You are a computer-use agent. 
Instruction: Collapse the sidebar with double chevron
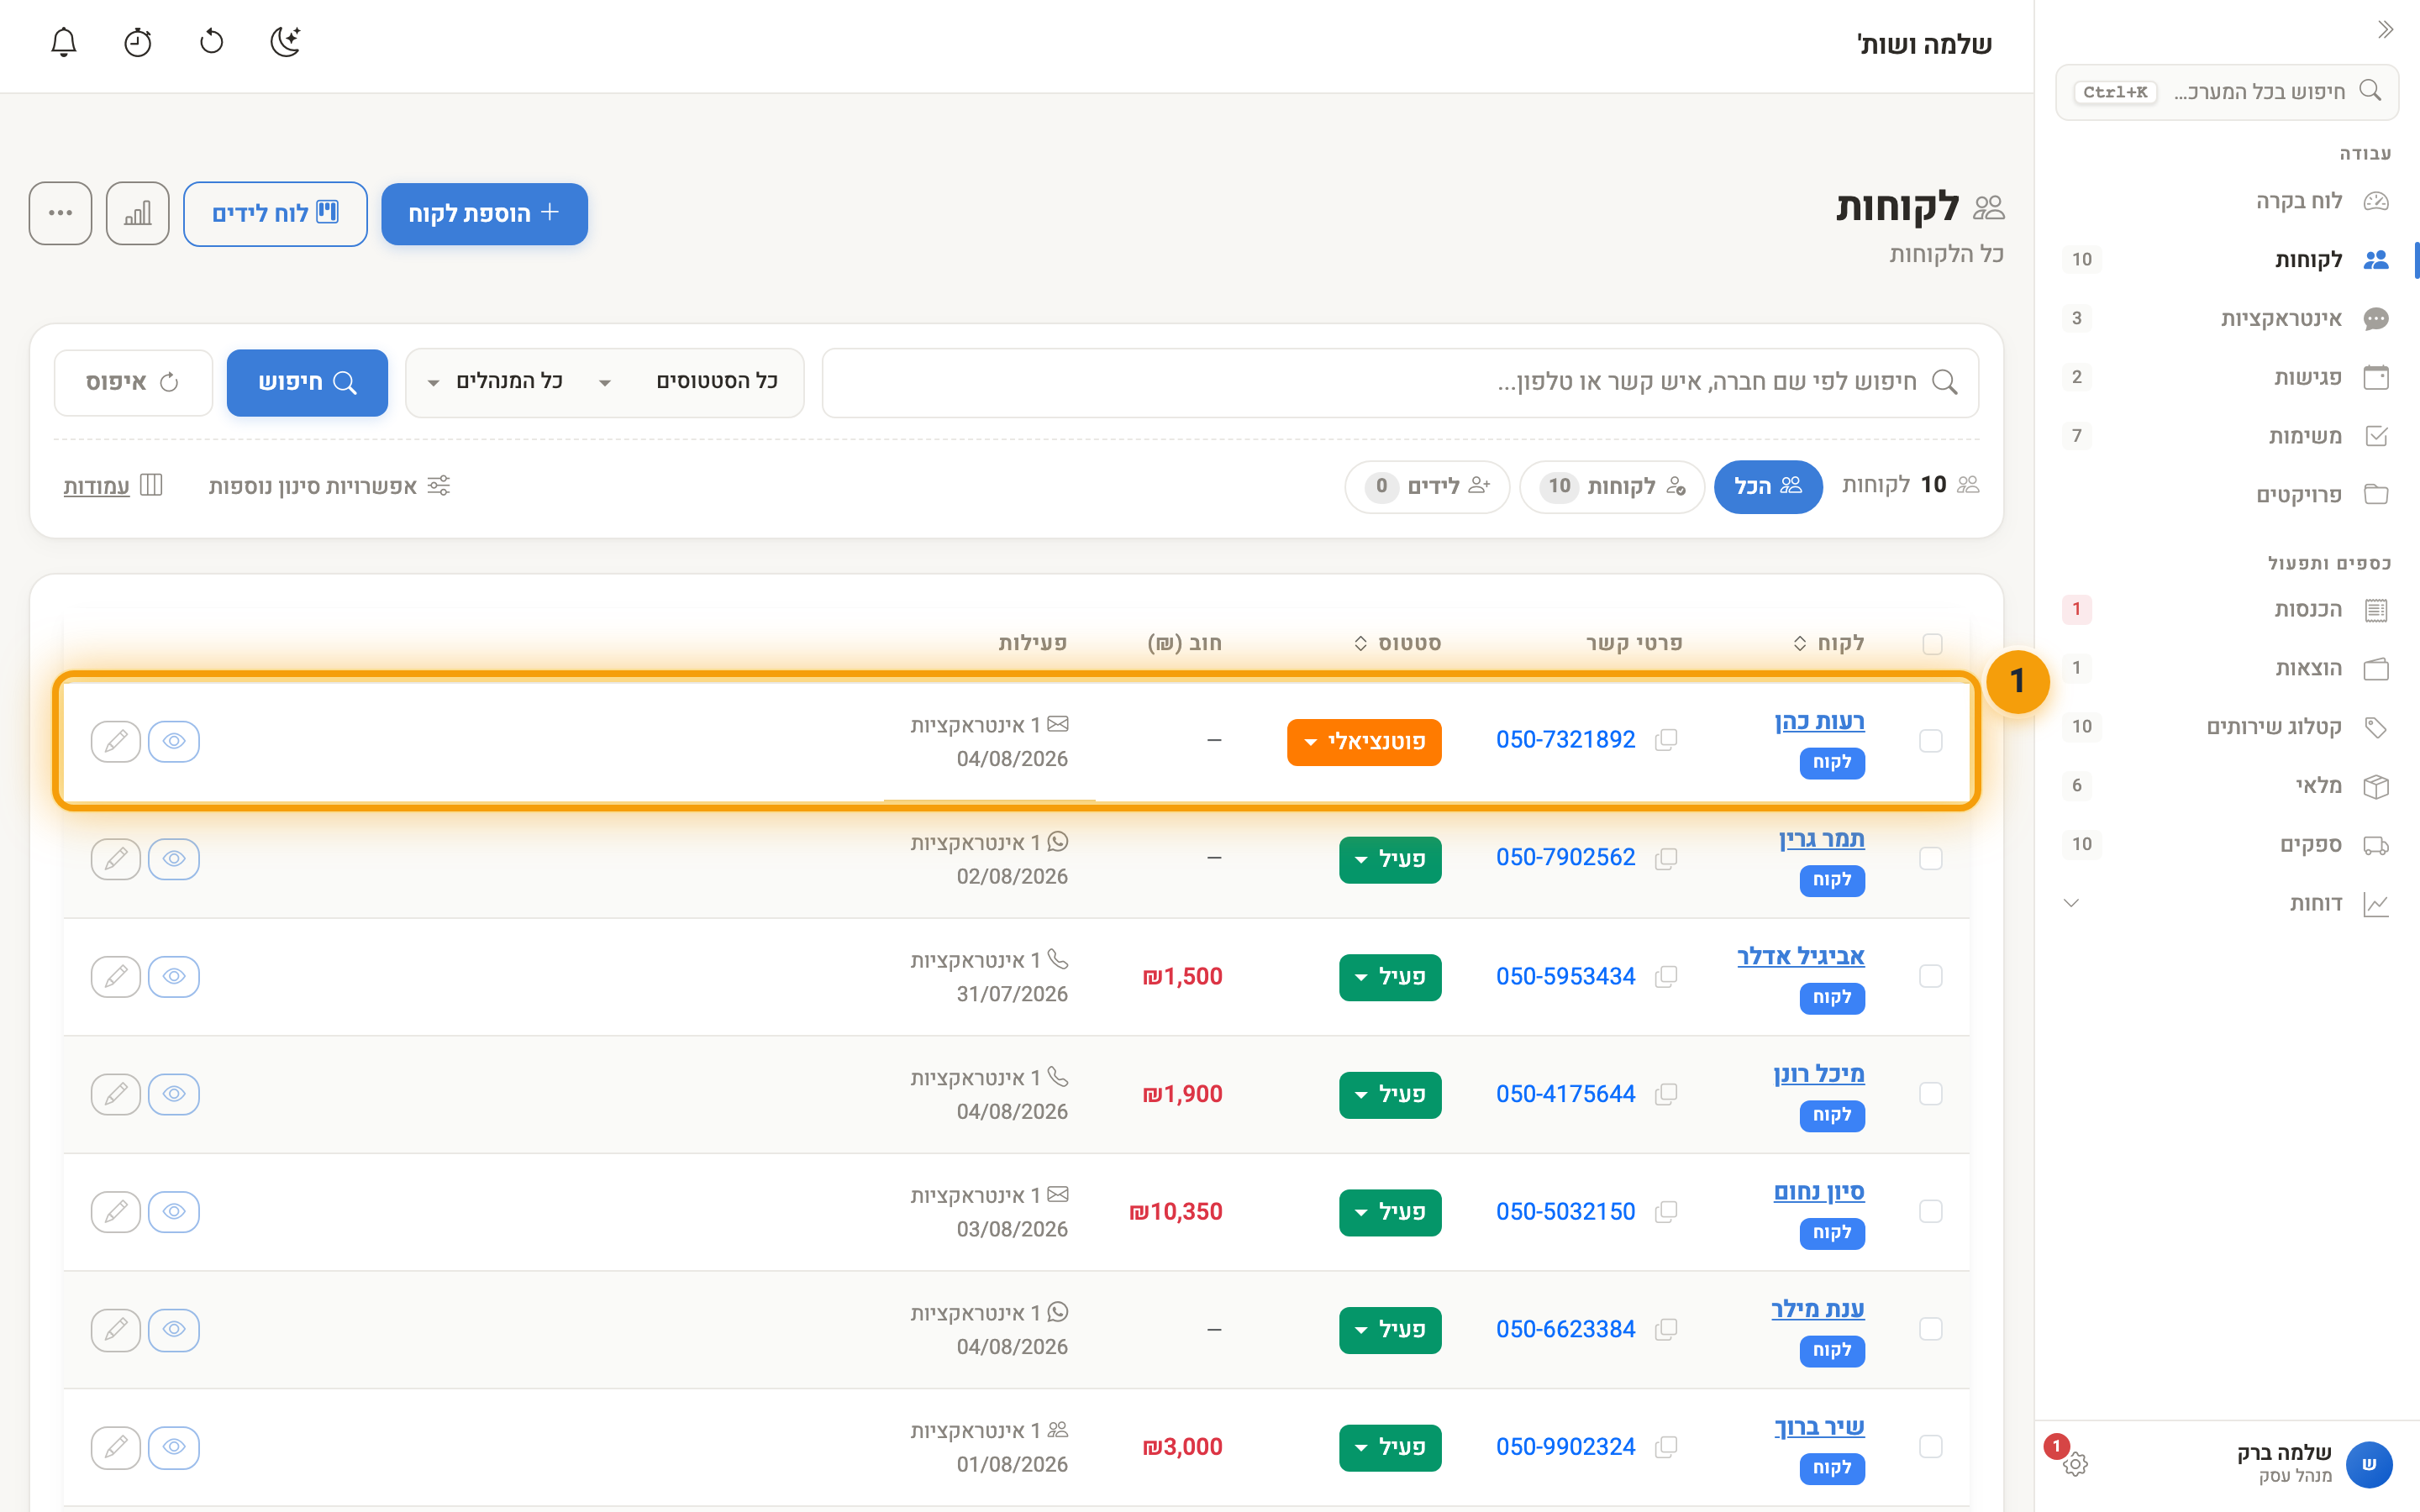2385,30
